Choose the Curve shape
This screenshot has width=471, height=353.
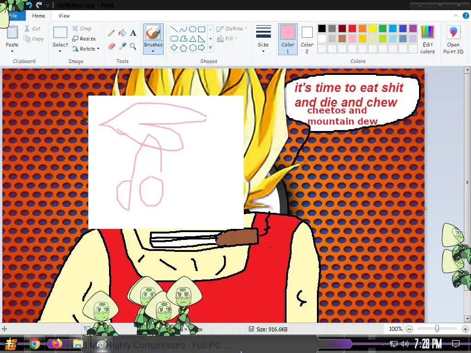click(x=183, y=29)
